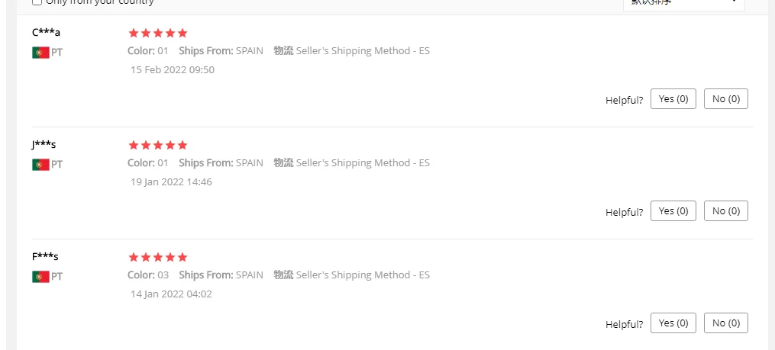The width and height of the screenshot is (775, 350).
Task: Select reviewer name F***s
Action: coord(45,256)
